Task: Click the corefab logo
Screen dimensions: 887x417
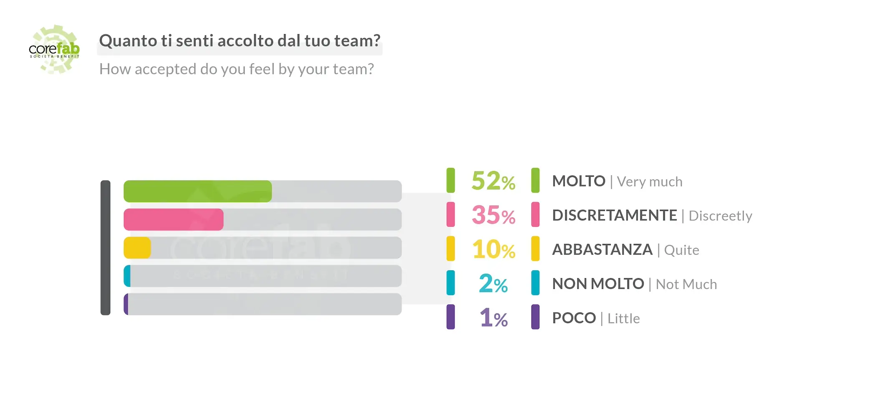Action: (x=54, y=49)
